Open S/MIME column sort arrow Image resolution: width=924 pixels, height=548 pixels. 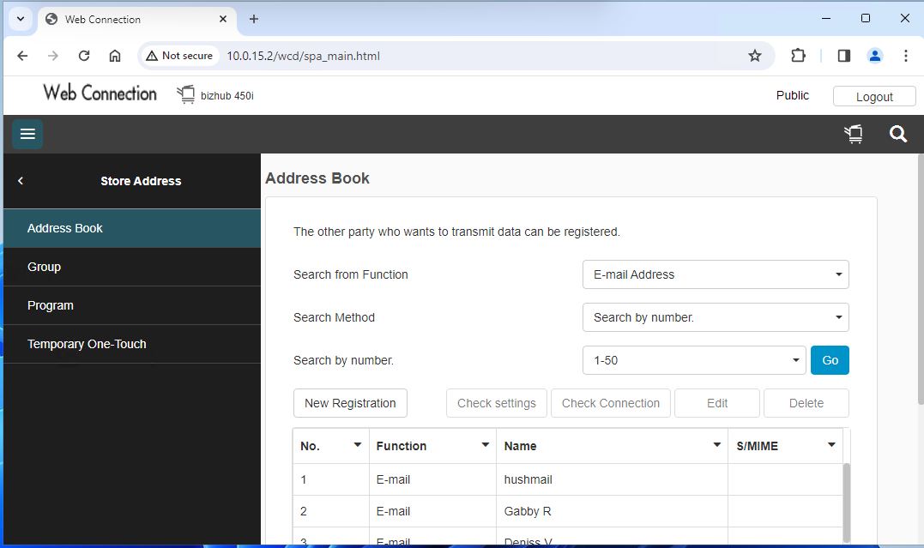(x=830, y=445)
